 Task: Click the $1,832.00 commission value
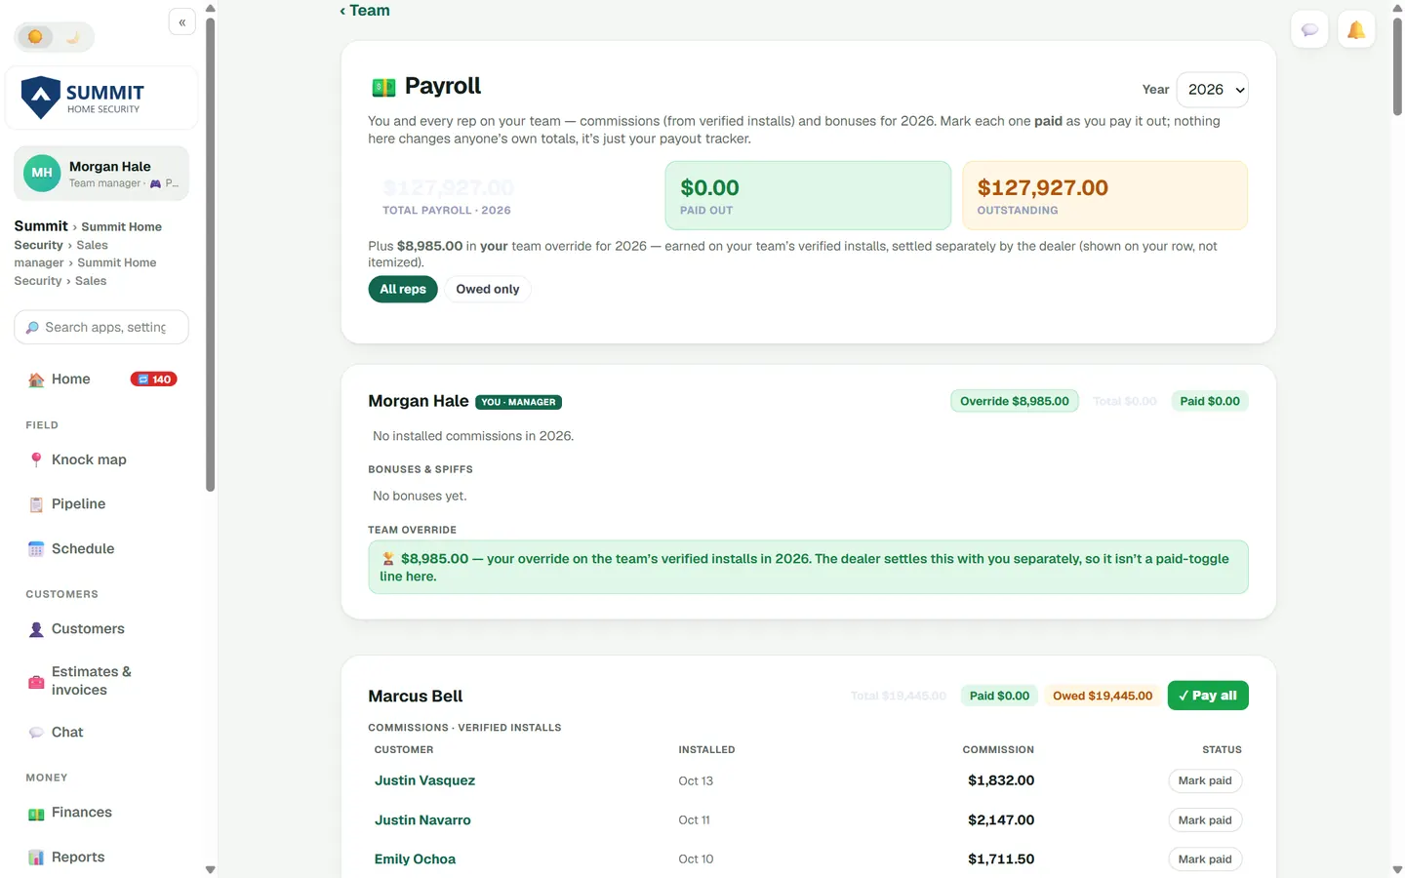click(1001, 780)
